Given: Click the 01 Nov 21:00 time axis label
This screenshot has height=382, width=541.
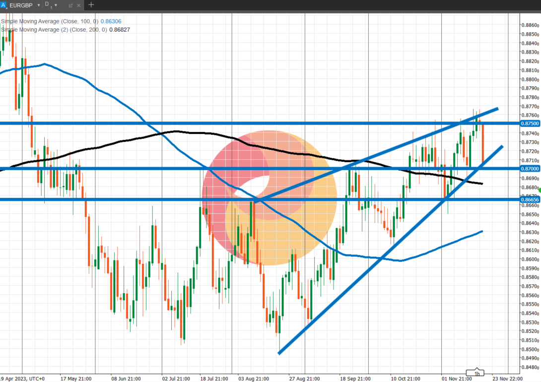Looking at the screenshot, I should [x=457, y=379].
